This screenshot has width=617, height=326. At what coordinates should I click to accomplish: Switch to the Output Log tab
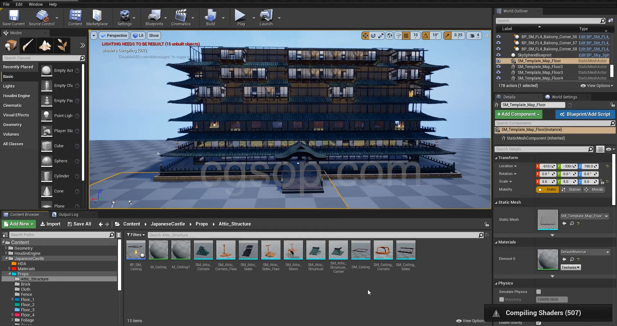click(68, 215)
